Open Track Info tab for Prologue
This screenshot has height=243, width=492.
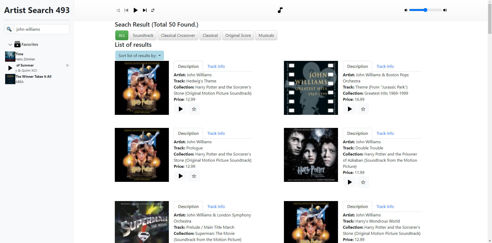[x=216, y=133]
